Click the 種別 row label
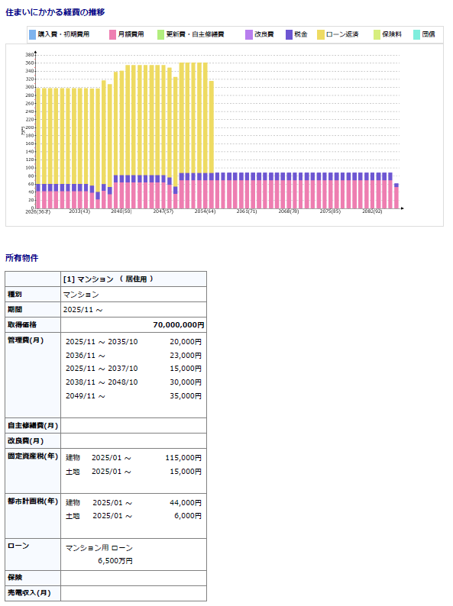Image resolution: width=453 pixels, height=606 pixels. (x=15, y=295)
